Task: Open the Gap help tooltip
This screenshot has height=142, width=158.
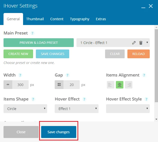Action: [67, 75]
